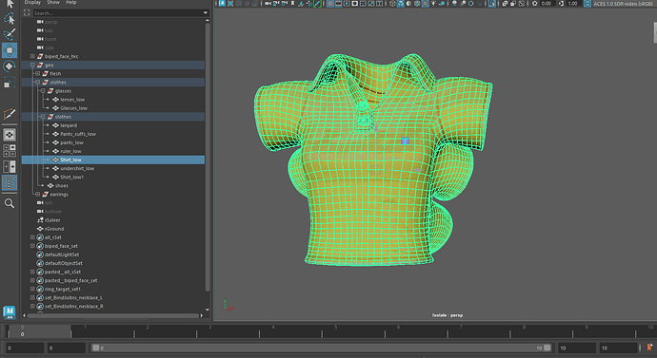
Task: Toggle textured display in viewport toolbar
Action: coord(425,4)
